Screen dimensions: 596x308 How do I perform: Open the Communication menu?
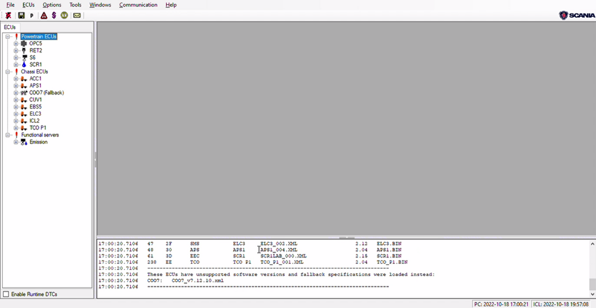pyautogui.click(x=138, y=5)
